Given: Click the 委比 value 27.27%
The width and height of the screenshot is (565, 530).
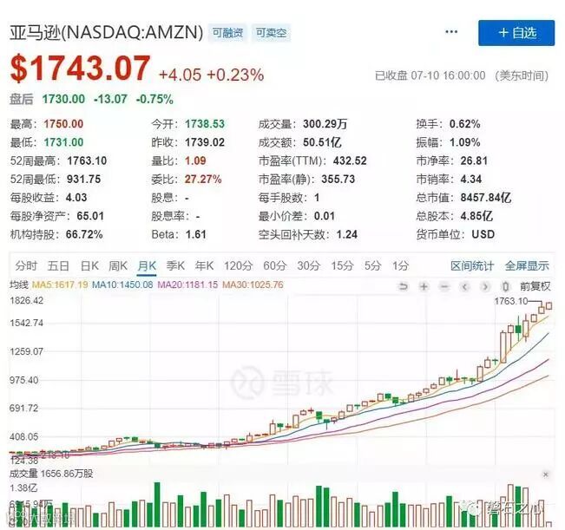Looking at the screenshot, I should point(203,179).
